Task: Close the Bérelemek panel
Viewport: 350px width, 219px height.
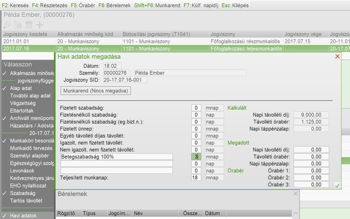Action: tap(295, 194)
